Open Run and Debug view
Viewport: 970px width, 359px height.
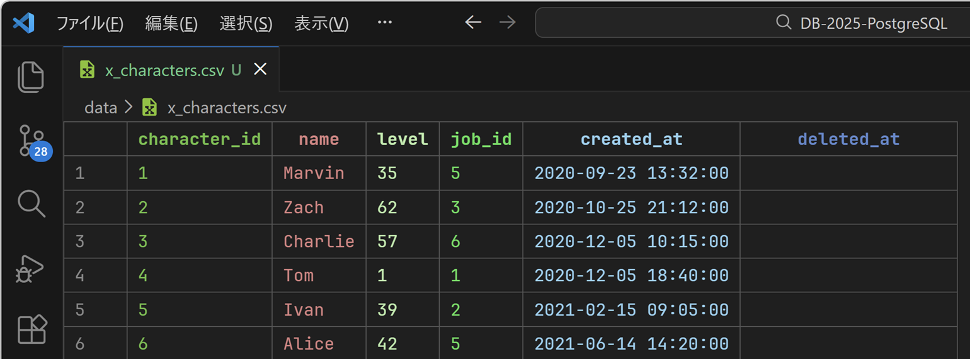coord(31,268)
